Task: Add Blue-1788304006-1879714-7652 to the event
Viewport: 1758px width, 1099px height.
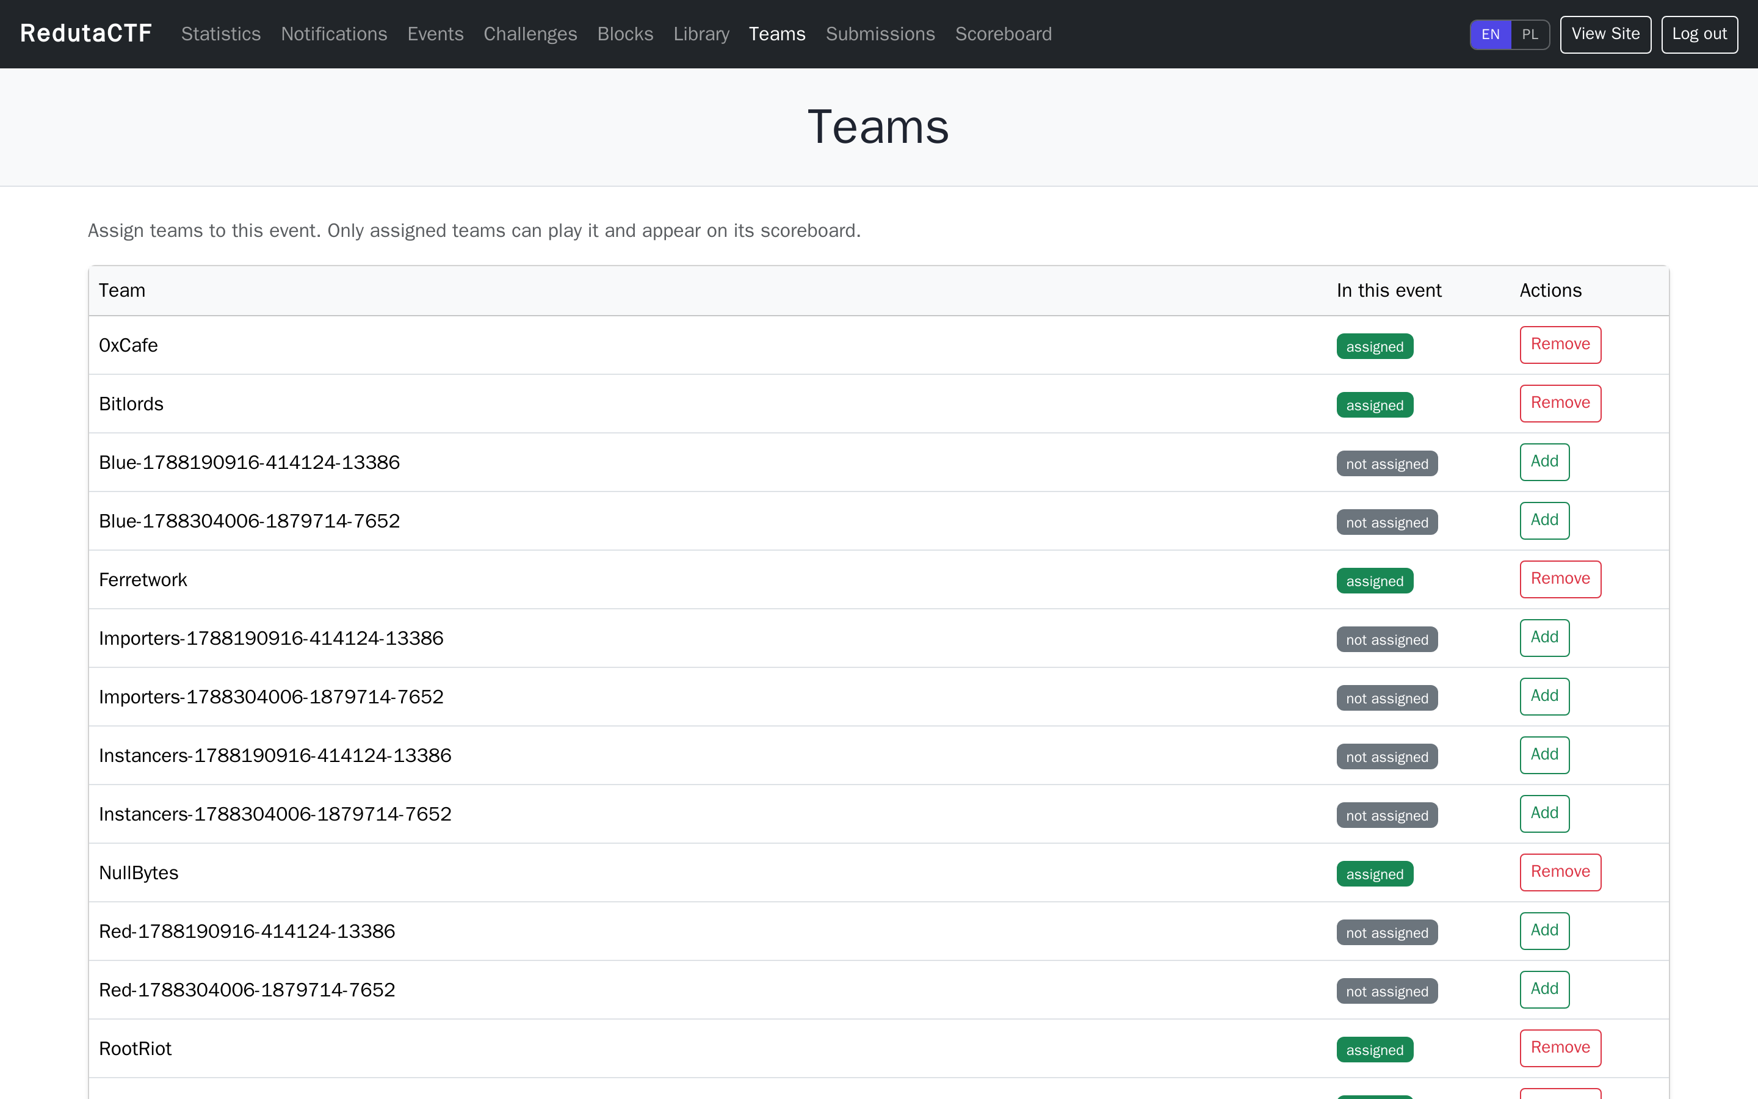Action: click(x=1544, y=520)
